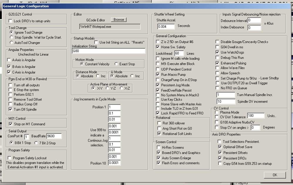Image resolution: width=293 pixels, height=185 pixels.
Task: Select Y-Z active plane of movement
Action: click(x=108, y=88)
